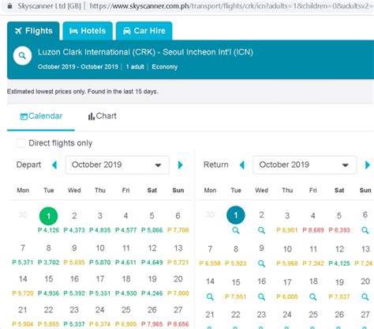
Task: Select depart price P 5,721 on date 13
Action: pyautogui.click(x=178, y=263)
